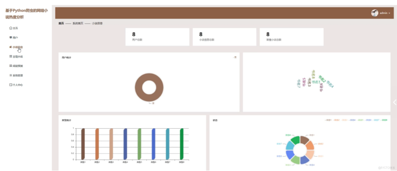Click the dark green 类型8 bar
Viewport: 397px width, 171px height.
click(x=181, y=144)
